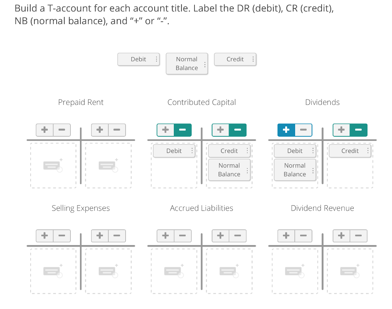Open options dots on source Credit label
Screen dimensions: 392x309
tap(253, 59)
